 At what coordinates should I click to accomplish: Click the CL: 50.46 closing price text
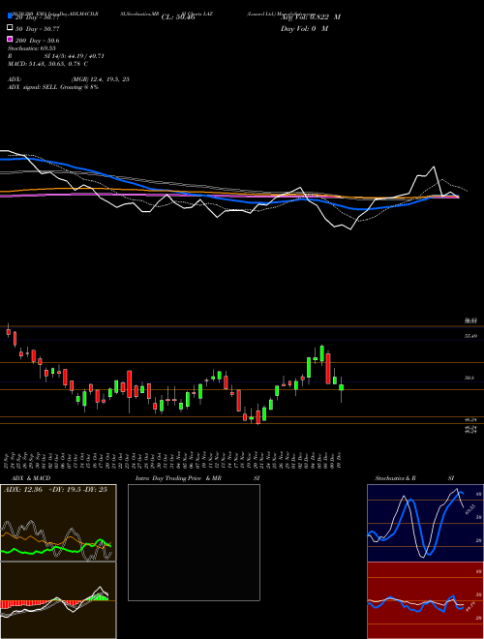click(178, 17)
